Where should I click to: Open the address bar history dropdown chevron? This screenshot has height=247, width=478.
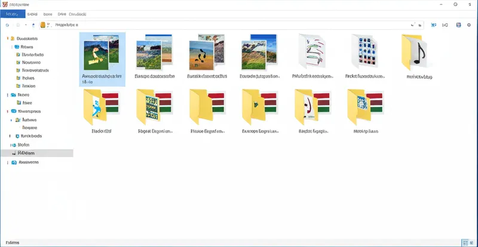point(412,25)
